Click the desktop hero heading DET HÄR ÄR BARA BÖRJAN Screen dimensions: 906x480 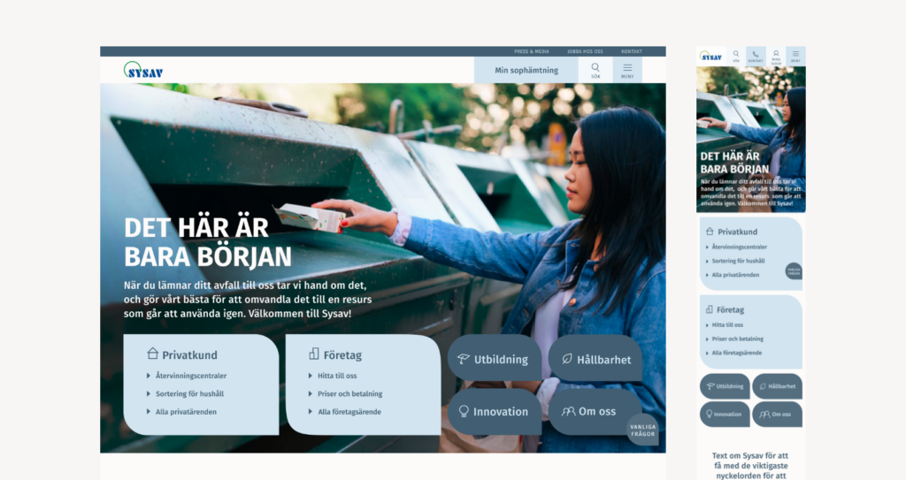(208, 242)
